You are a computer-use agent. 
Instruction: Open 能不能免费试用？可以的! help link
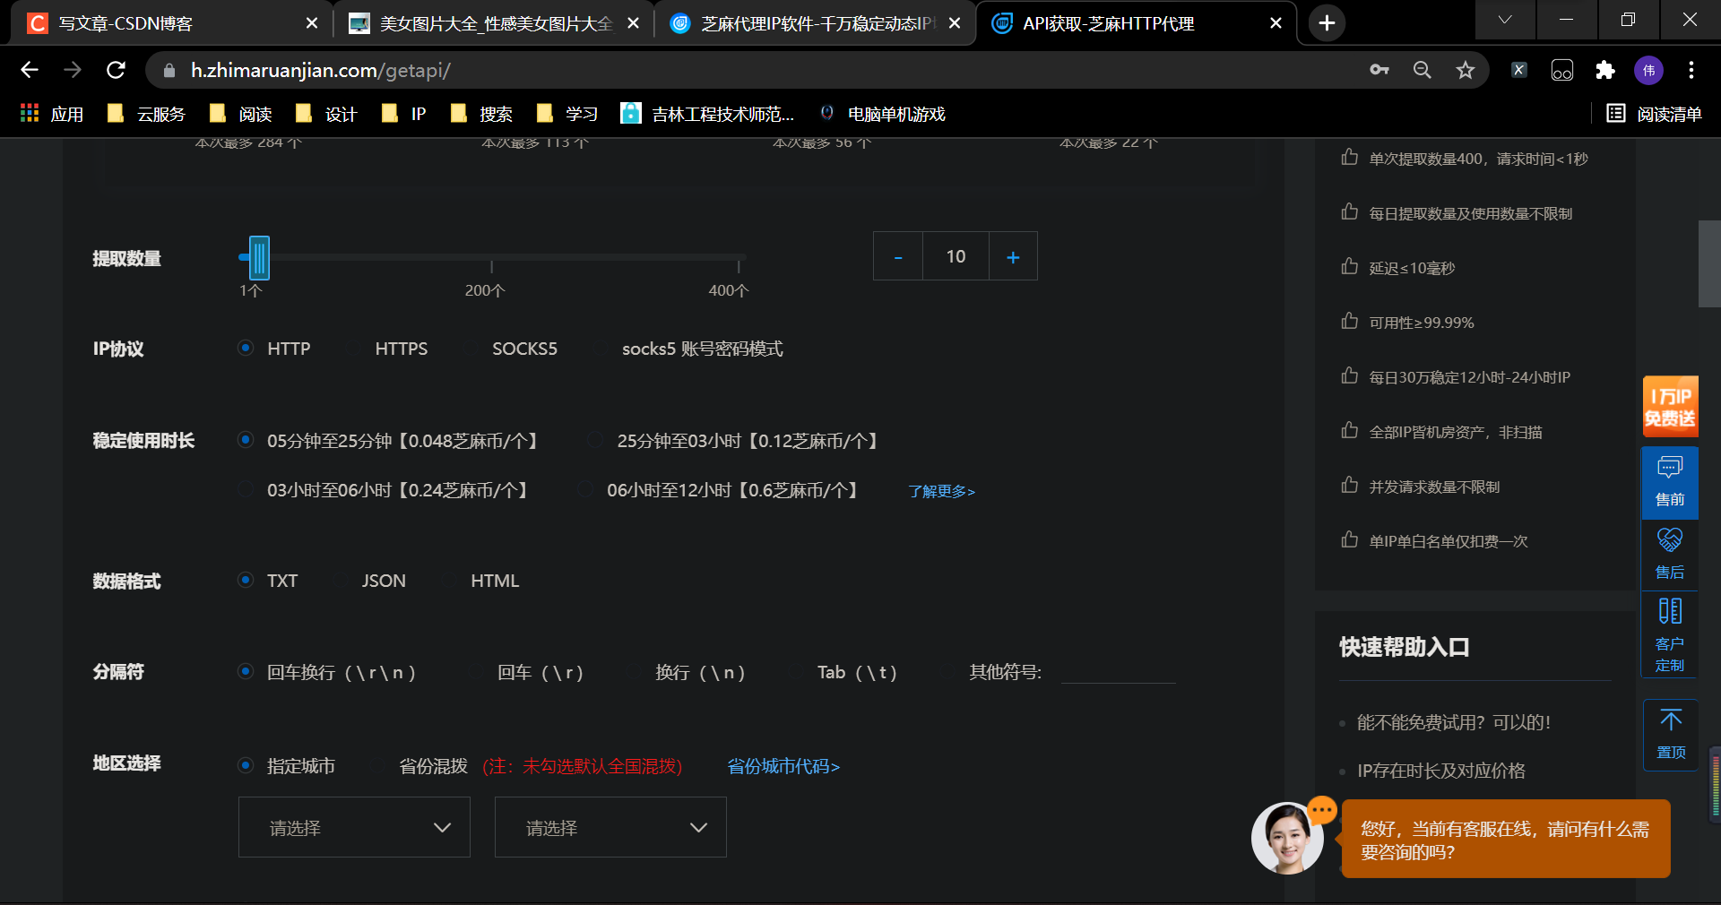[x=1454, y=722]
